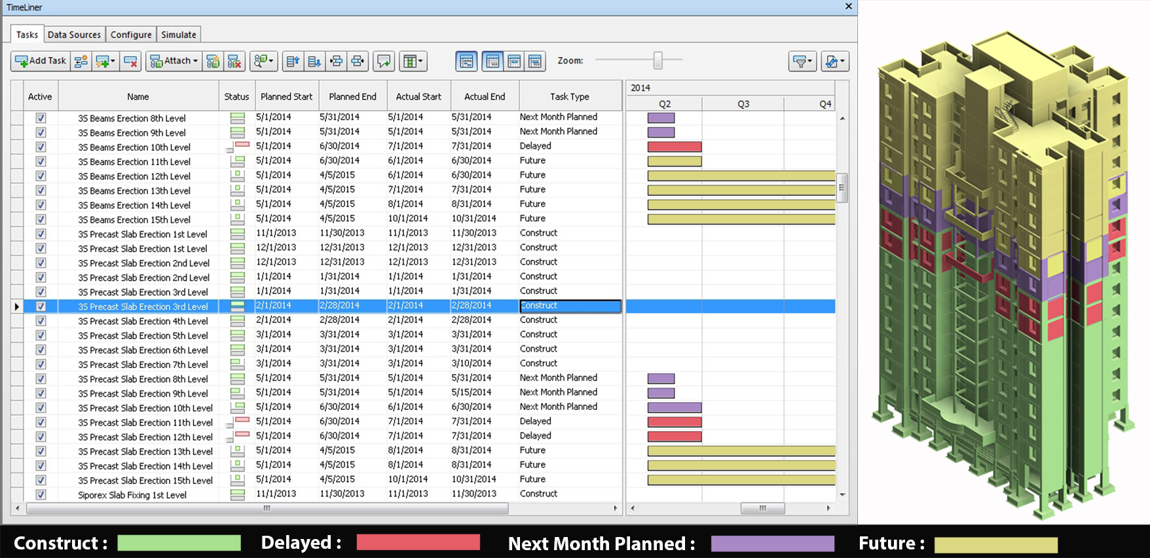Click the Add Task button
Viewport: 1150px width, 558px height.
click(41, 62)
